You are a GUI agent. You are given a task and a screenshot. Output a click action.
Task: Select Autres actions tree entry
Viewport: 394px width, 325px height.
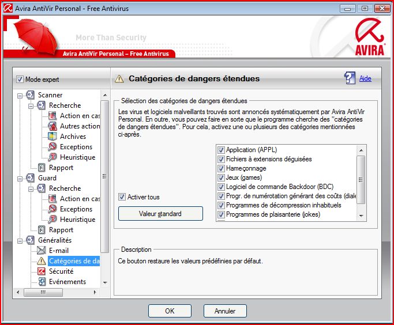[x=80, y=126]
